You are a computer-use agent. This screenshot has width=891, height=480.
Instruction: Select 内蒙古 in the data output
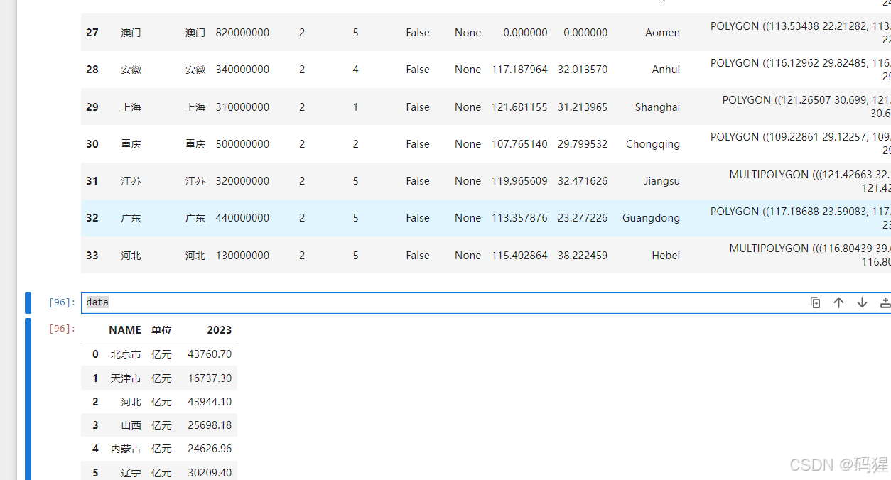click(x=126, y=449)
